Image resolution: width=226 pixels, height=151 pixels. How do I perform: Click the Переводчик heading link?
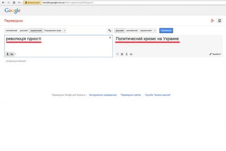point(14,21)
